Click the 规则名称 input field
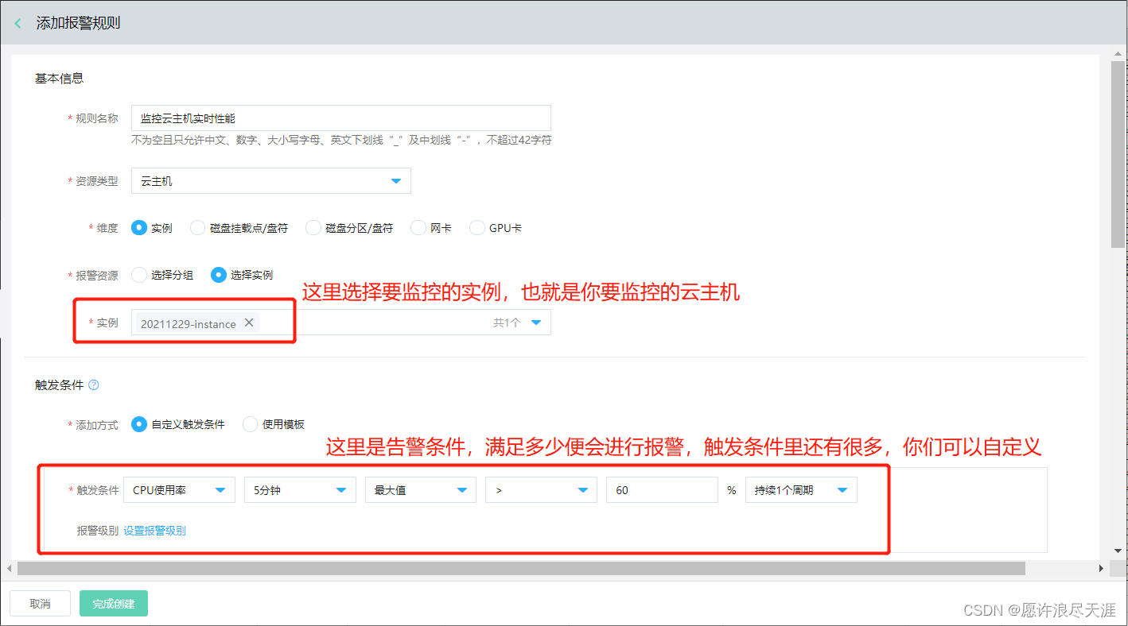Image resolution: width=1128 pixels, height=626 pixels. click(341, 118)
